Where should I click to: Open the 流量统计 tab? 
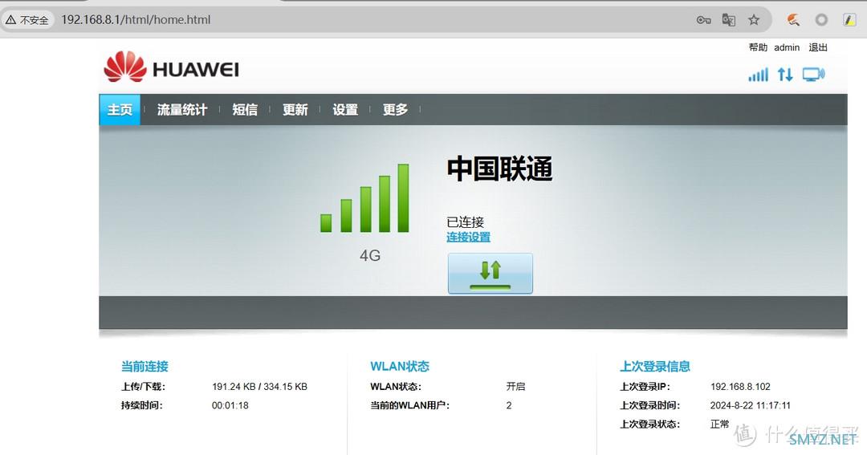[x=182, y=109]
